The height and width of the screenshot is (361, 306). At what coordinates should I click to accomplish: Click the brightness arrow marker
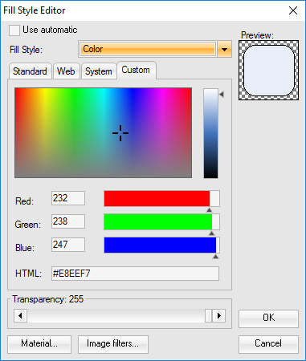(222, 94)
